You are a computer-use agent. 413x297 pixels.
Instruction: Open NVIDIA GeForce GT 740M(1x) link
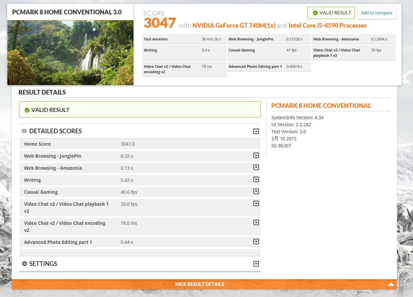pos(234,26)
